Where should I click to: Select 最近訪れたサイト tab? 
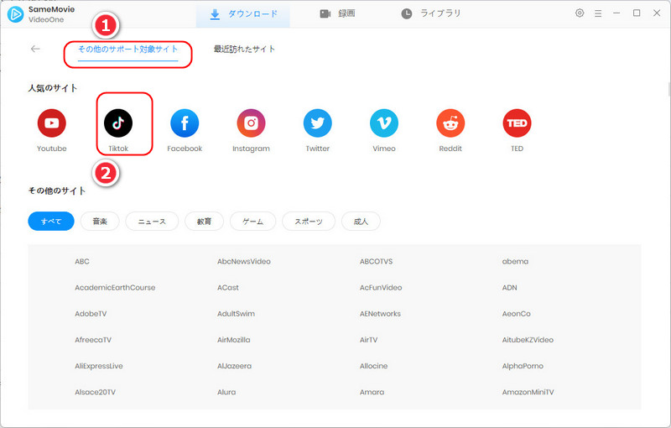pyautogui.click(x=244, y=50)
